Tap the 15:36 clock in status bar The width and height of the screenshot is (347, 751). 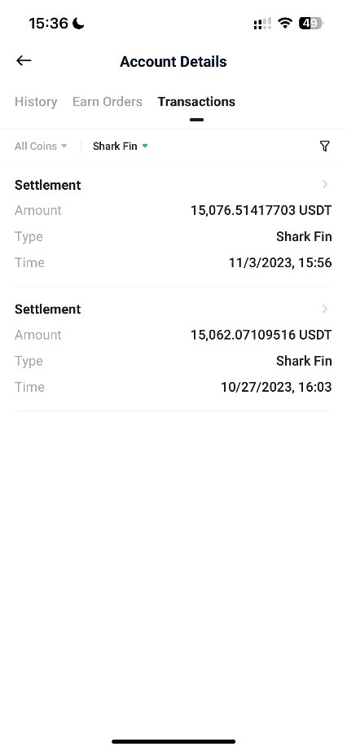click(48, 23)
